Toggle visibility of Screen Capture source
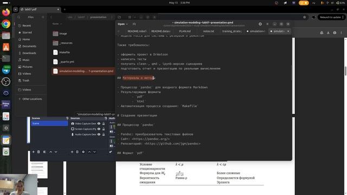347x195 pixels. pos(99,129)
